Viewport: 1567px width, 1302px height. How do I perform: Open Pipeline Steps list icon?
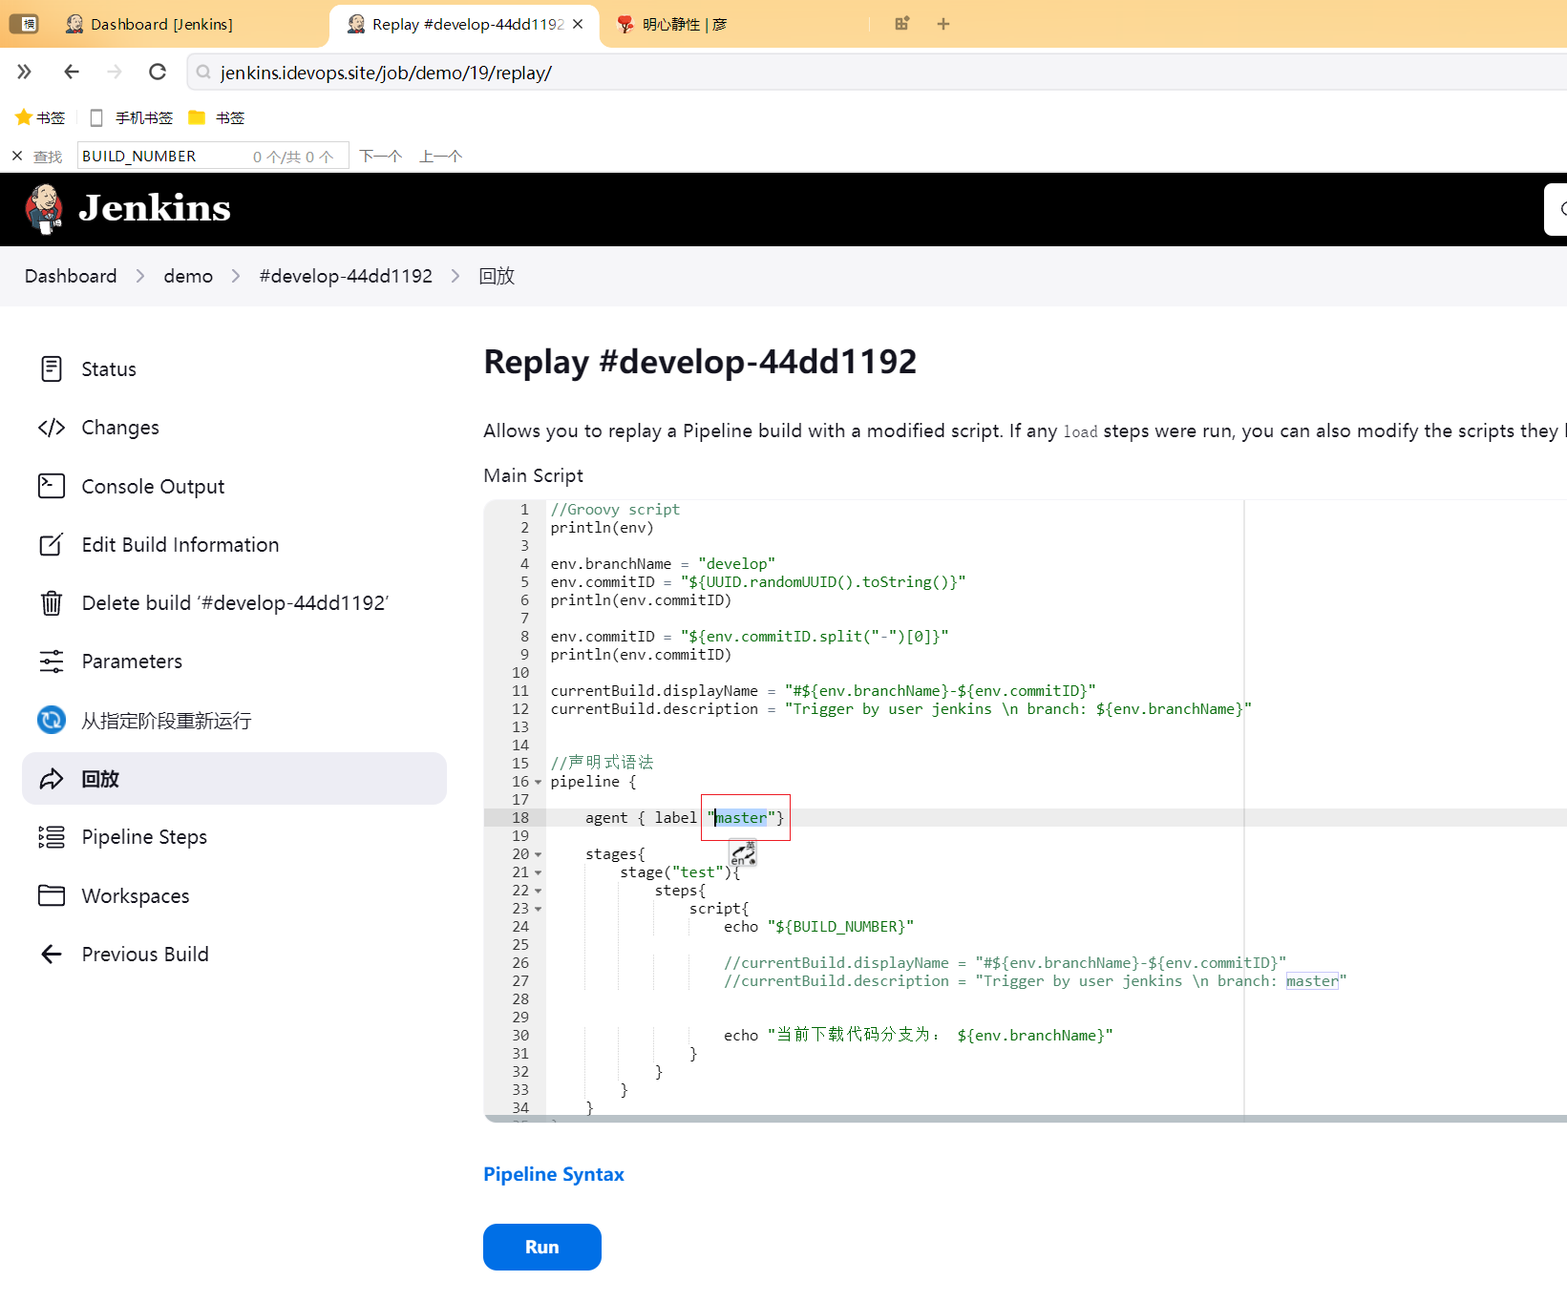coord(52,837)
